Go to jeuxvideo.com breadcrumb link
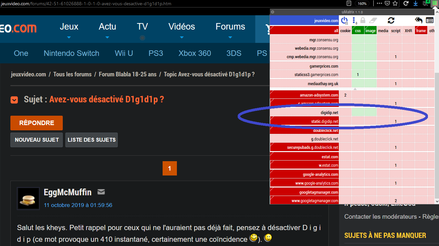The height and width of the screenshot is (246, 439). click(28, 74)
